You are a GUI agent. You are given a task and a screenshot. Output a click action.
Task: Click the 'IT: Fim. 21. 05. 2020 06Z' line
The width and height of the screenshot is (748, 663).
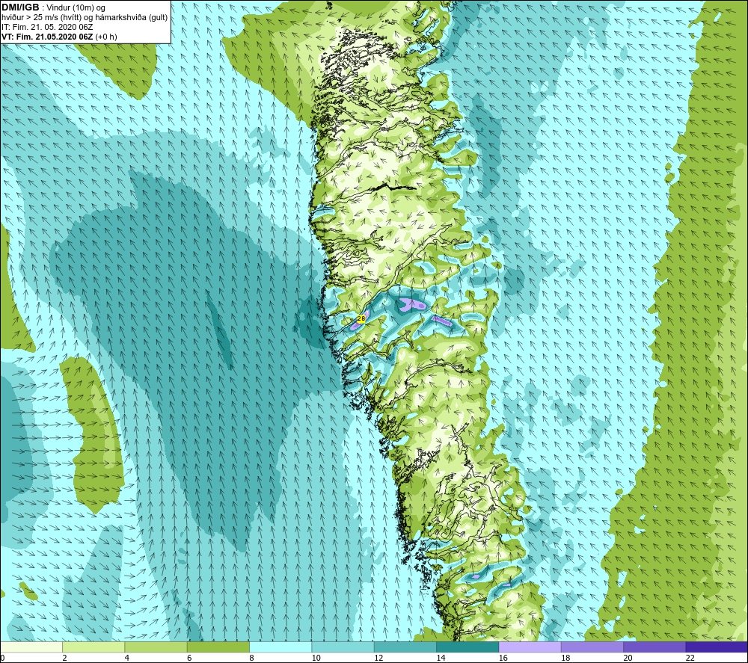[x=47, y=27]
